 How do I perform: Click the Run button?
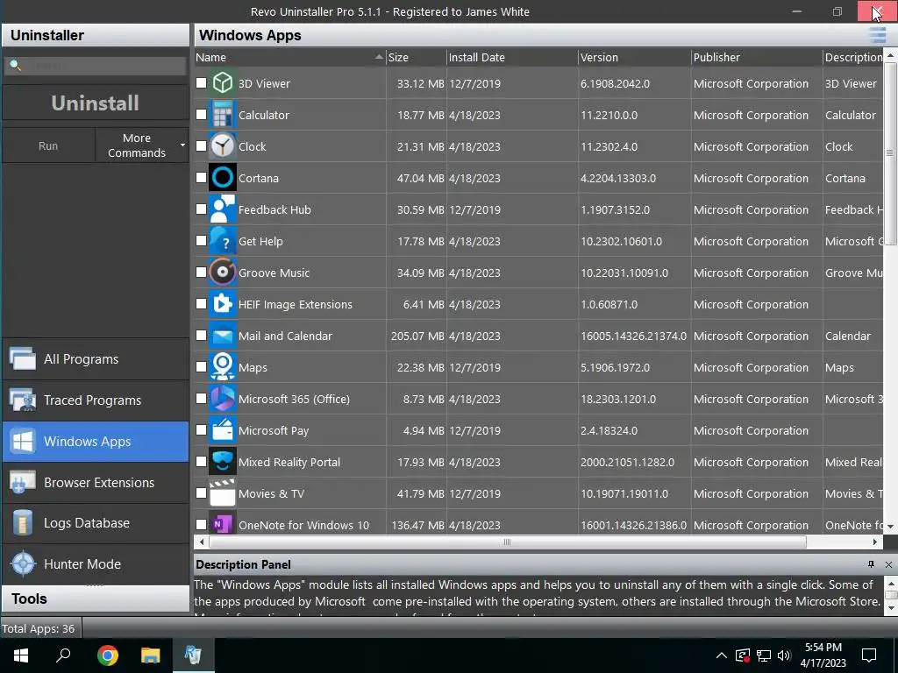pos(48,145)
